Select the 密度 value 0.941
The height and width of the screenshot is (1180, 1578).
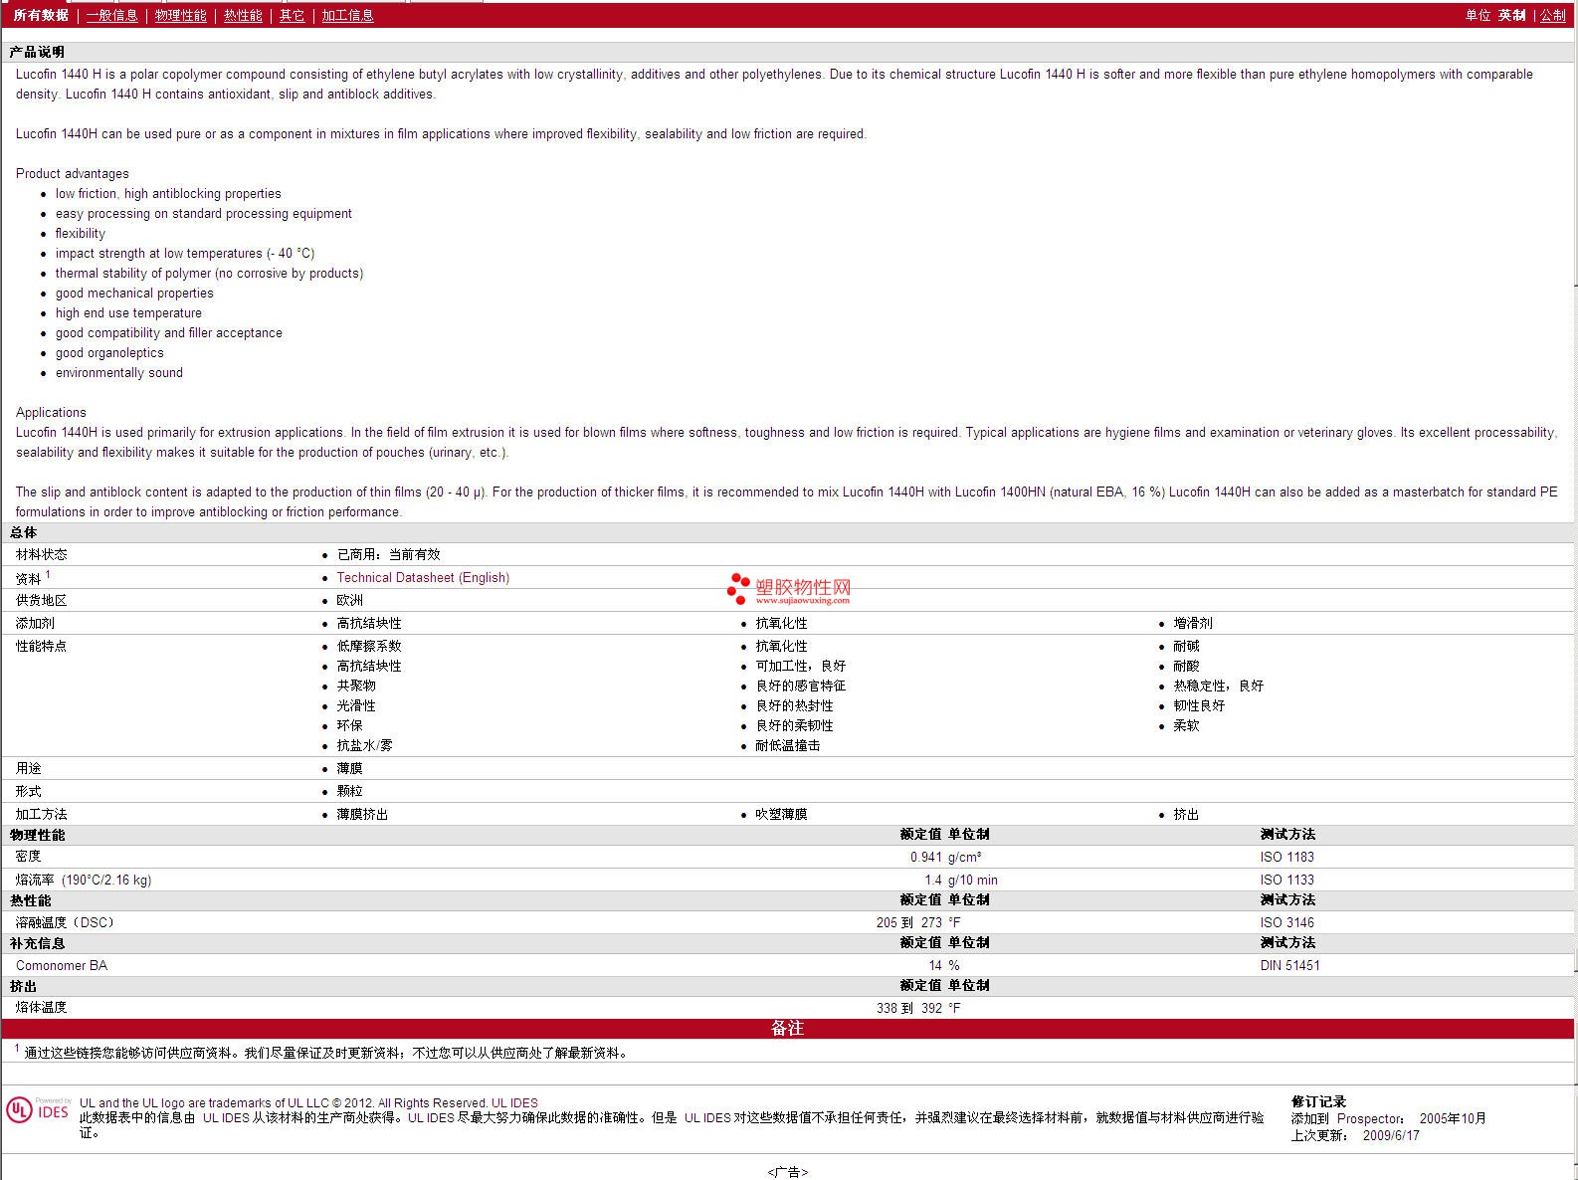tap(925, 857)
